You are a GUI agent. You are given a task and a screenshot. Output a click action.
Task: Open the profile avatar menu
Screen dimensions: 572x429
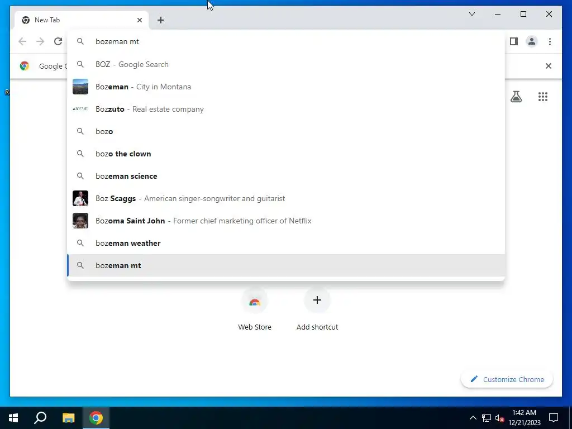click(532, 41)
